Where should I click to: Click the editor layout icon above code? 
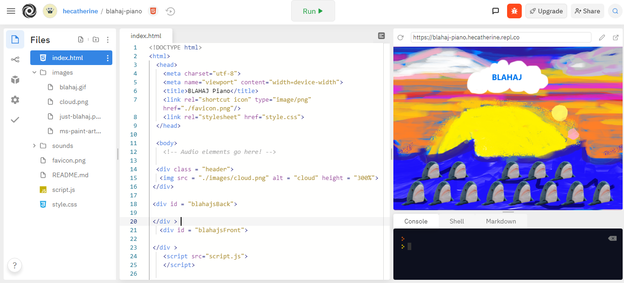point(381,36)
